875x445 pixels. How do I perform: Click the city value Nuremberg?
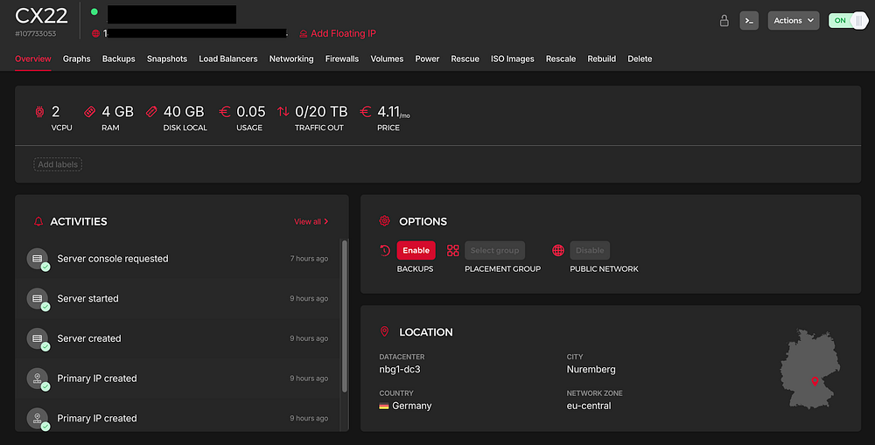(591, 369)
